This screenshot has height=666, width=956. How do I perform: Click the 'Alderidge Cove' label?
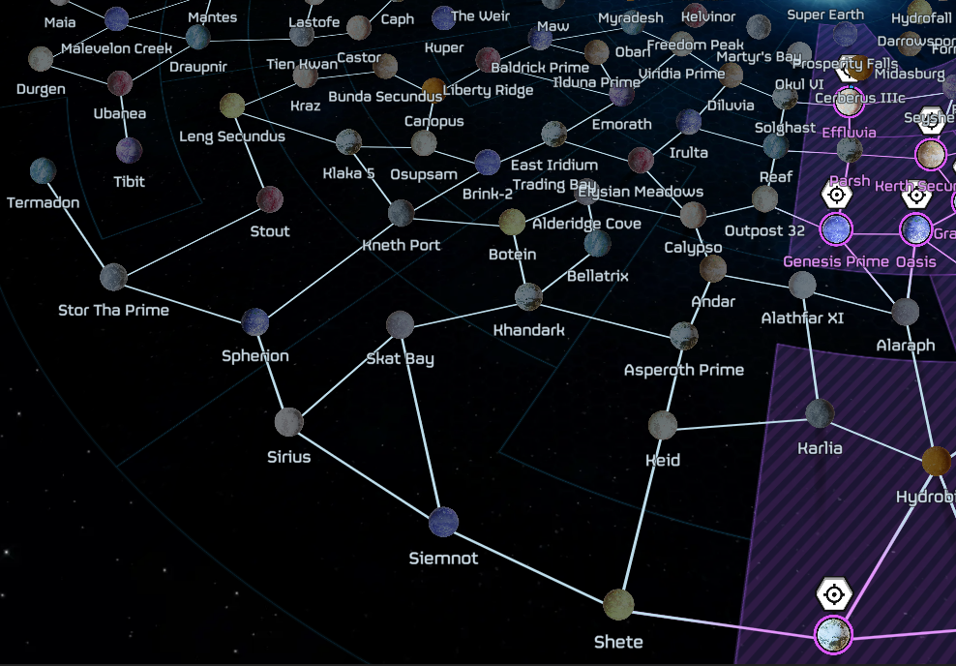pyautogui.click(x=586, y=224)
